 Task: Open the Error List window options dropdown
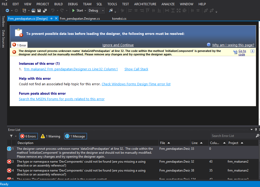251,130
